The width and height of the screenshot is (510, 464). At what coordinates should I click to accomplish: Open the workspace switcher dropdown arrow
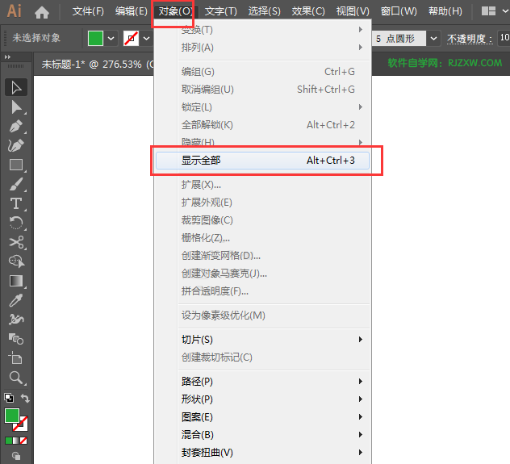coord(505,11)
